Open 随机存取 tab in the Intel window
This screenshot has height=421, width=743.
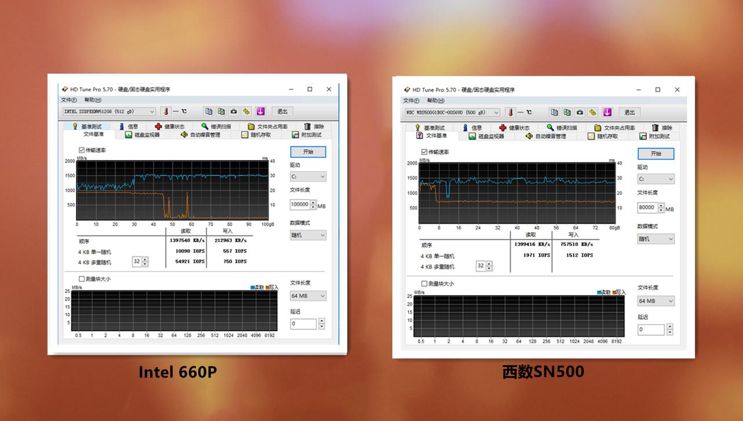[x=257, y=135]
